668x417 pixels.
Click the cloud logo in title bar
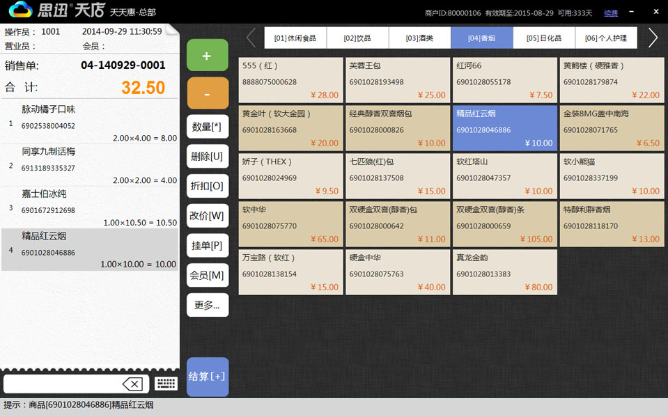(x=20, y=10)
